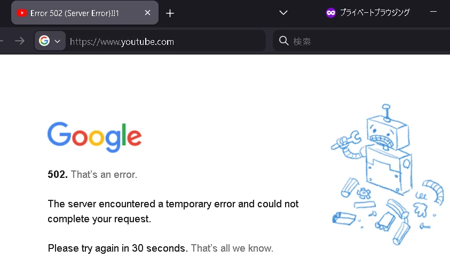Click the YouTube favicon on the tab

coord(22,13)
